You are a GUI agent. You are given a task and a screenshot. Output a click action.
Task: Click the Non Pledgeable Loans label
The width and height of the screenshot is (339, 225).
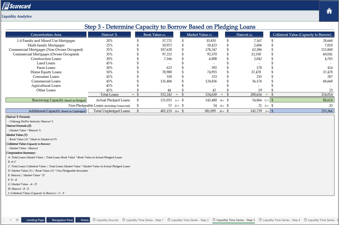click(x=99, y=105)
